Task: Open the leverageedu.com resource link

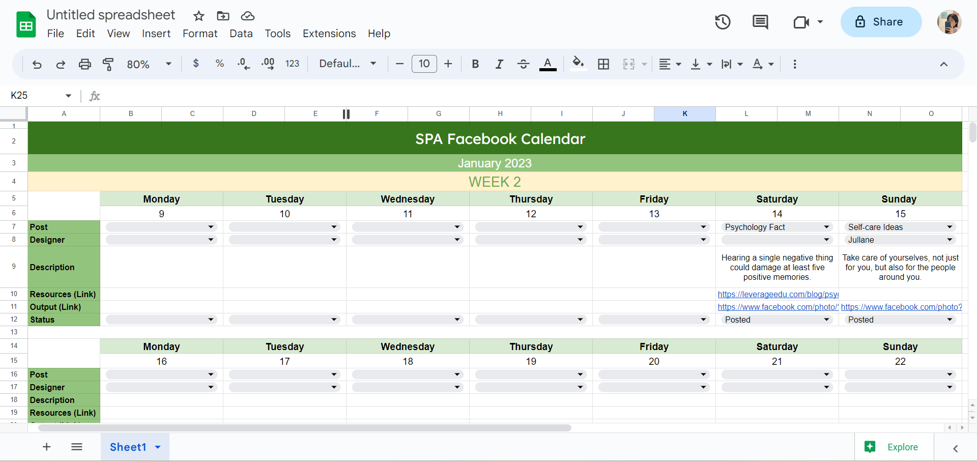Action: pos(778,294)
